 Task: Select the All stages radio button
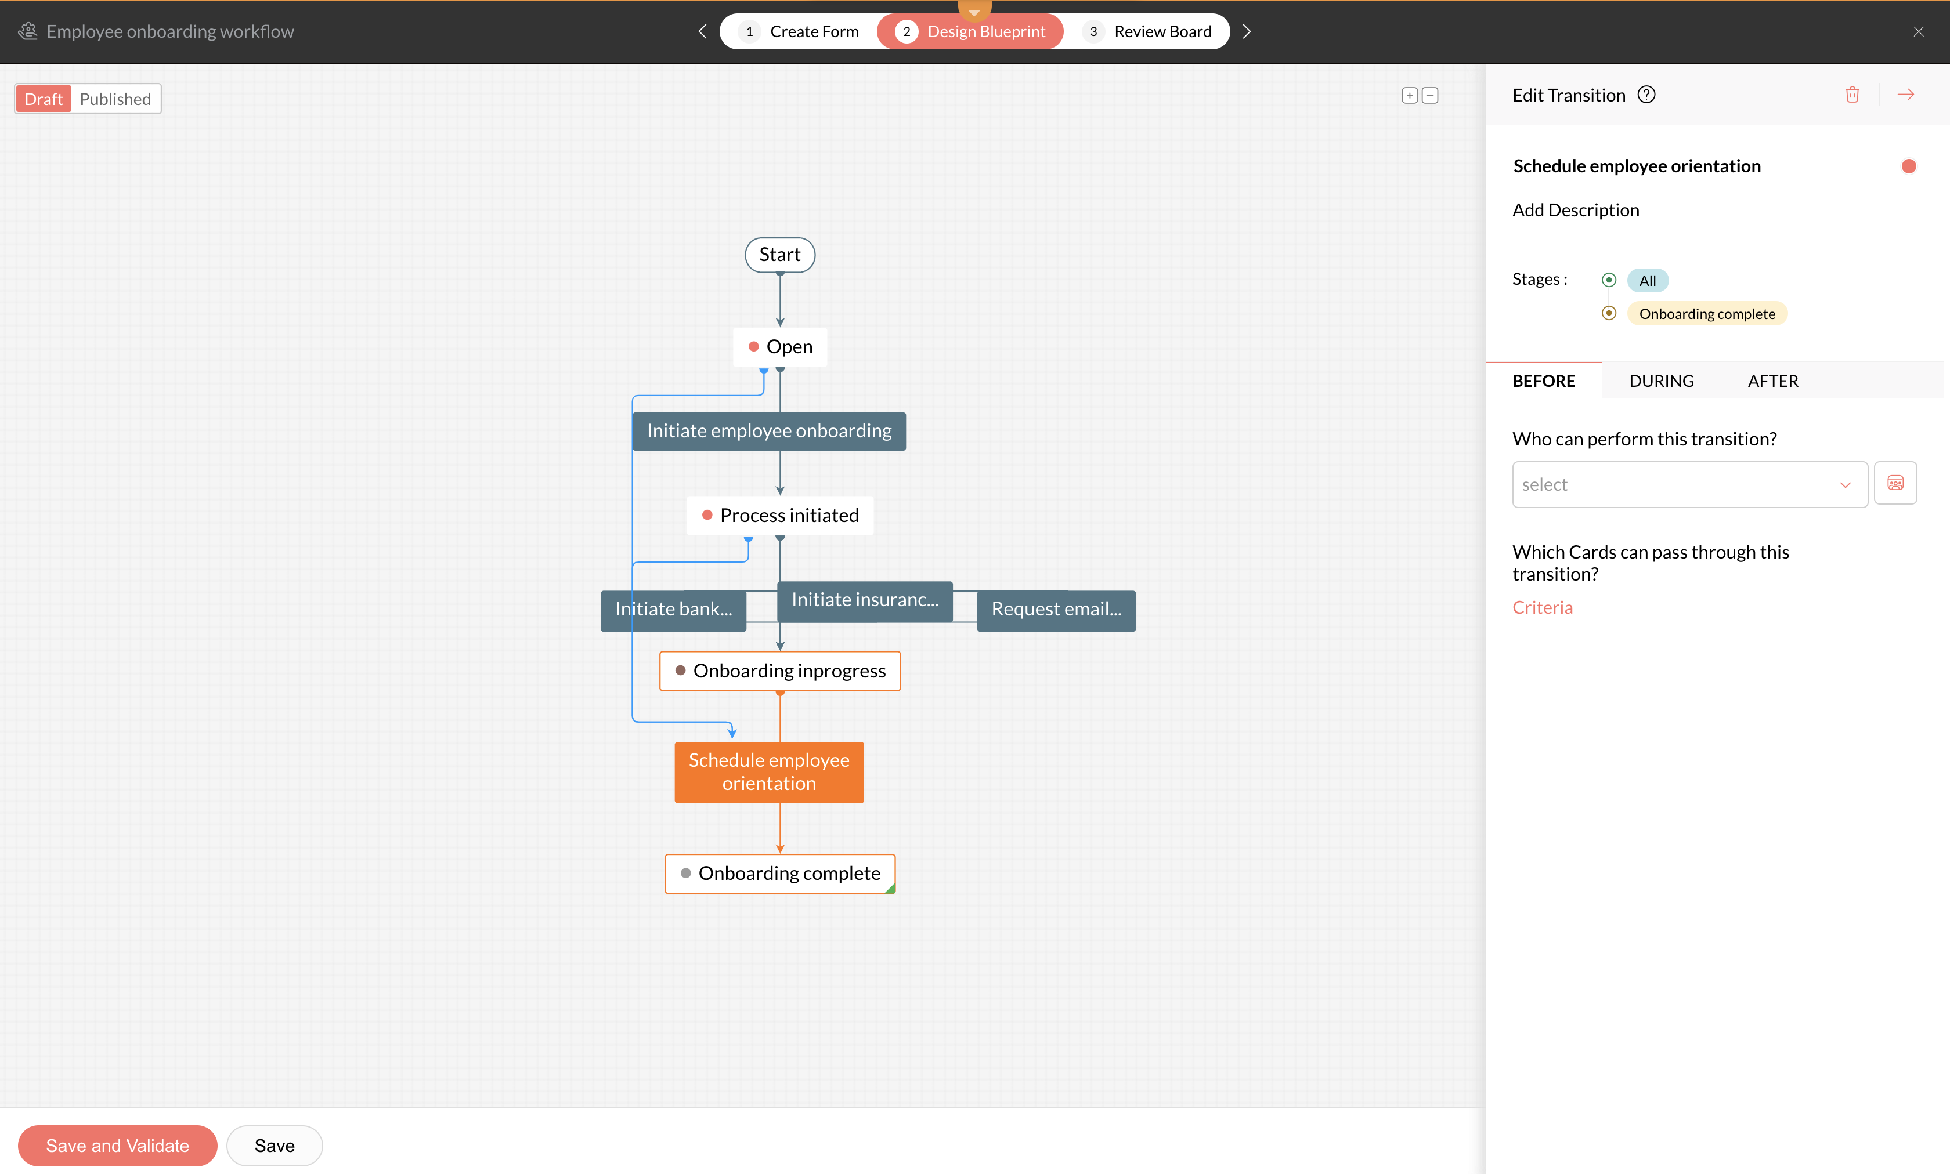[x=1608, y=280]
